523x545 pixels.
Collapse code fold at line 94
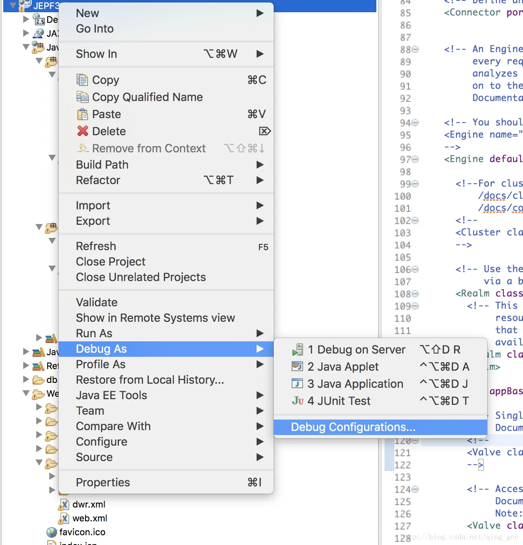pos(415,123)
